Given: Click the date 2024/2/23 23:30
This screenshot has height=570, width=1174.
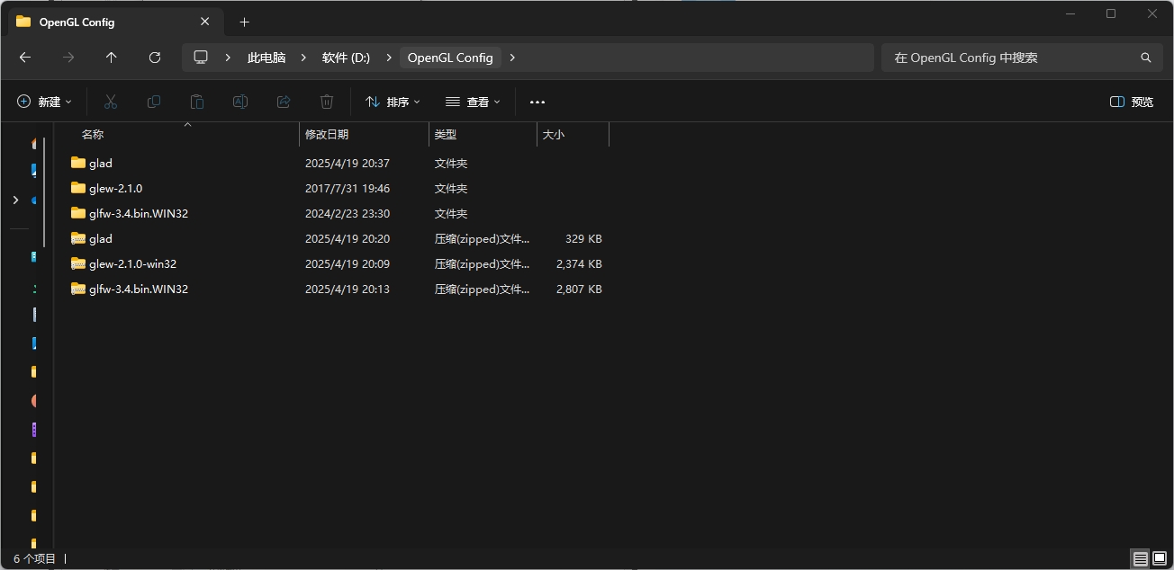Looking at the screenshot, I should tap(348, 213).
